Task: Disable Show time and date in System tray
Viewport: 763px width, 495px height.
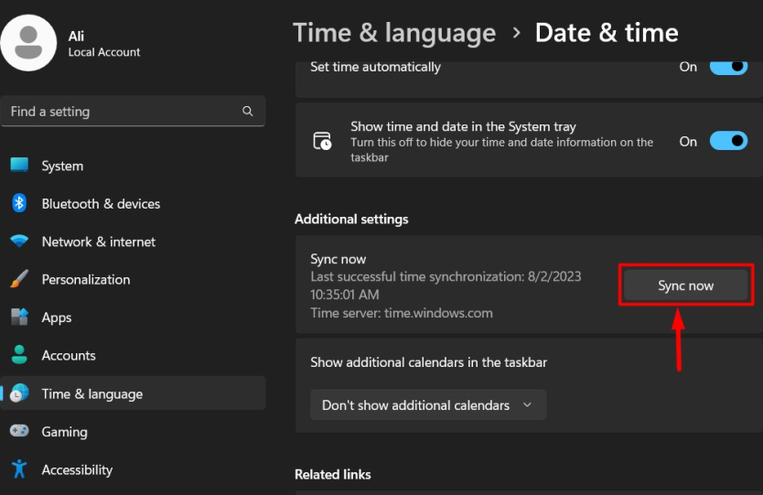Action: pyautogui.click(x=728, y=142)
